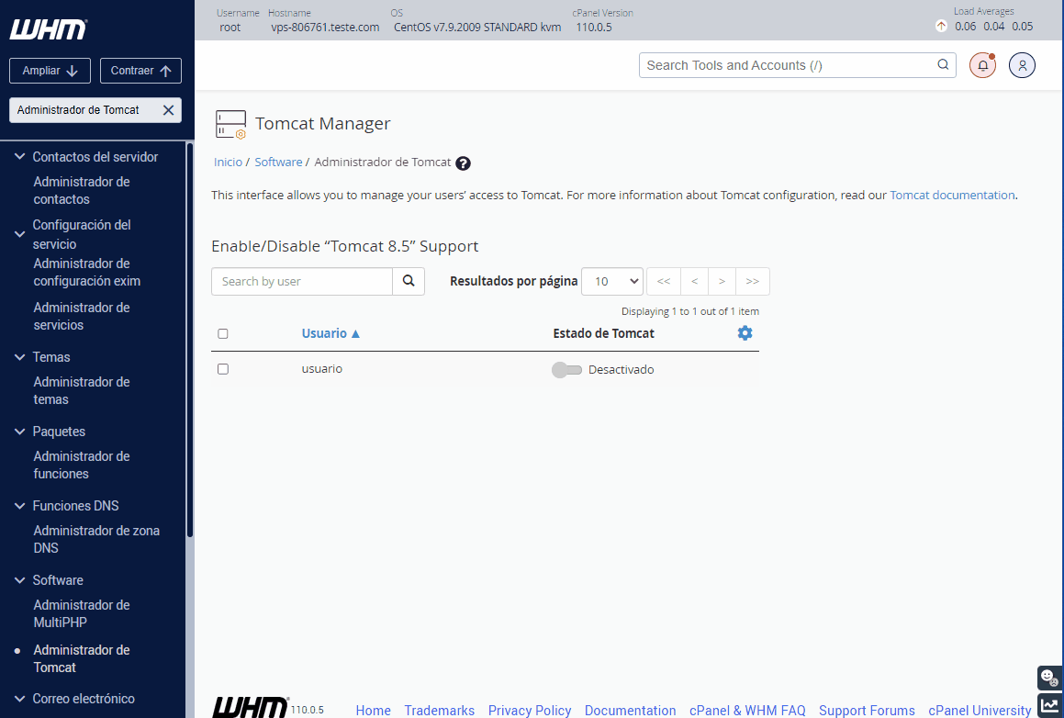Open Administrador de servicios
The width and height of the screenshot is (1064, 718).
[82, 316]
